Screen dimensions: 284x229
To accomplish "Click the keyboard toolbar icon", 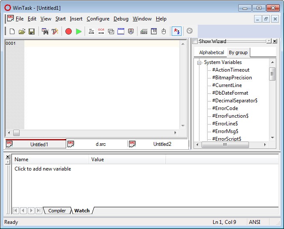I will pyautogui.click(x=144, y=32).
